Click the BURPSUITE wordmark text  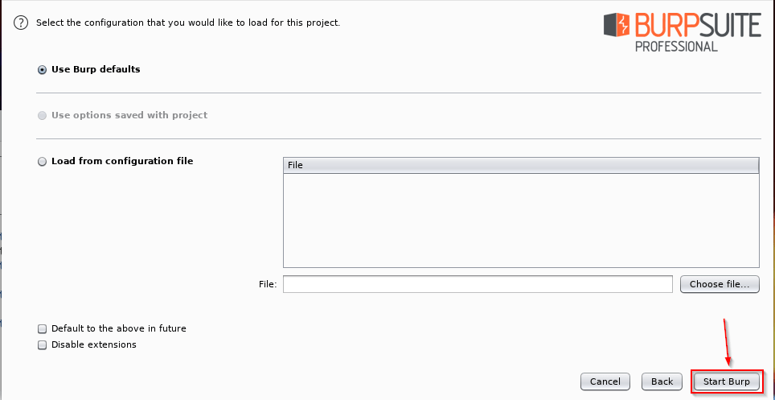(698, 26)
